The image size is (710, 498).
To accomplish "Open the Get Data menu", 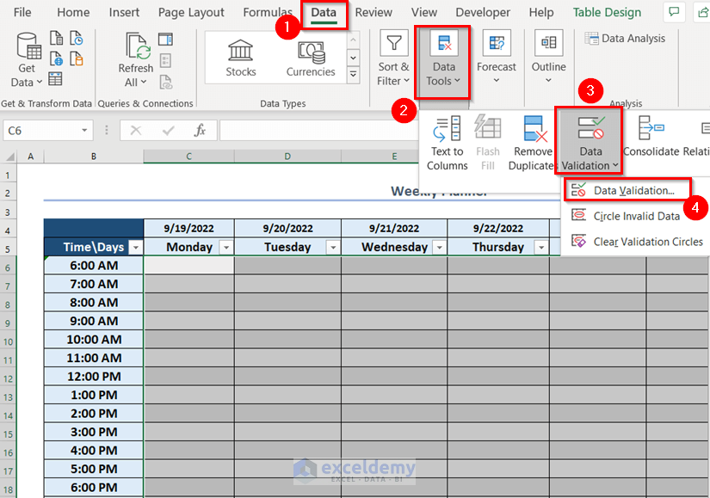I will click(x=27, y=60).
